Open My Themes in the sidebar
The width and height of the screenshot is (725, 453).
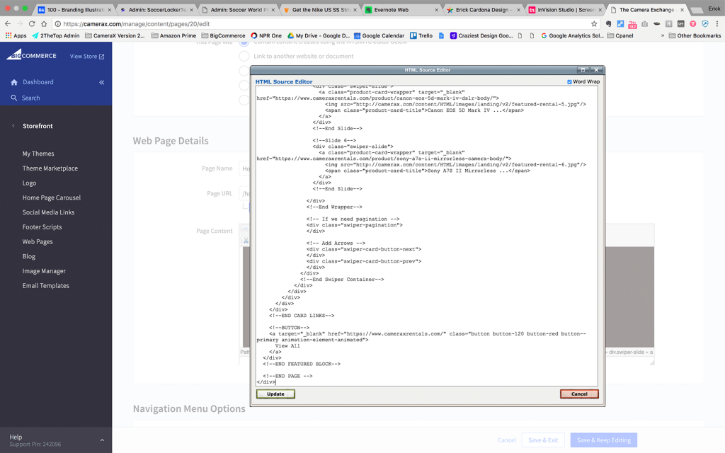[38, 154]
